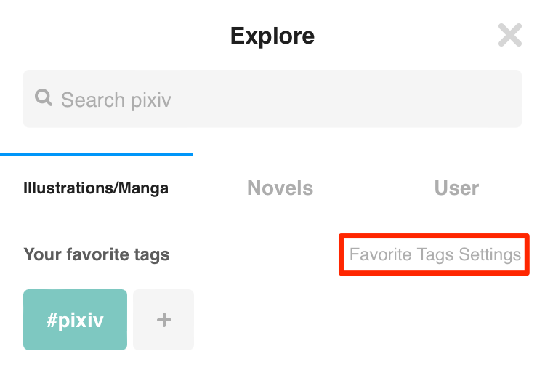Open the Novels search category
This screenshot has height=378, width=545.
pyautogui.click(x=280, y=188)
